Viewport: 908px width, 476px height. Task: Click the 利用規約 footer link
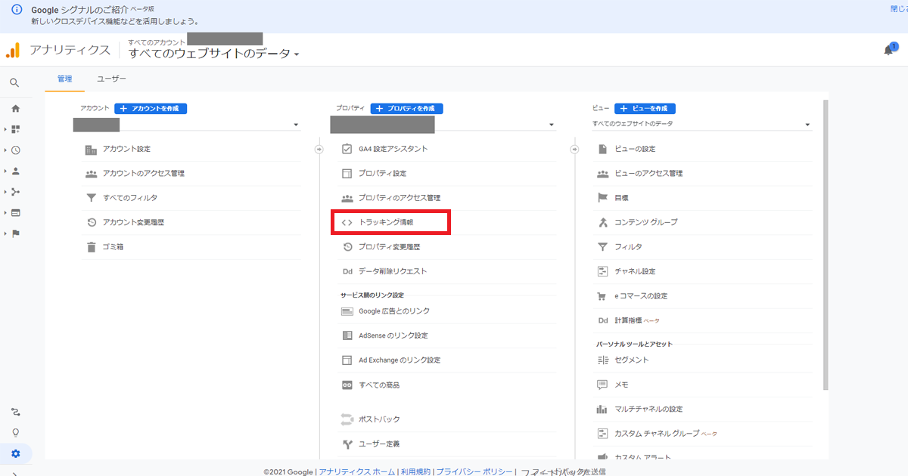point(415,471)
